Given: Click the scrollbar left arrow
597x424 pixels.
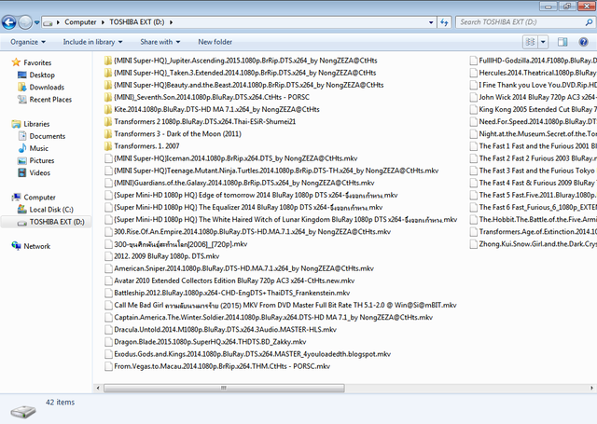Looking at the screenshot, I should pos(98,388).
